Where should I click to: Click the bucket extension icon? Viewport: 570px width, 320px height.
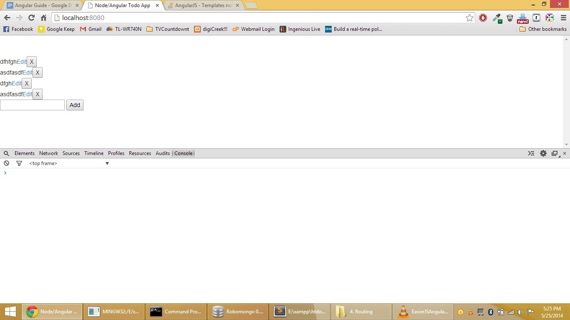click(x=509, y=18)
